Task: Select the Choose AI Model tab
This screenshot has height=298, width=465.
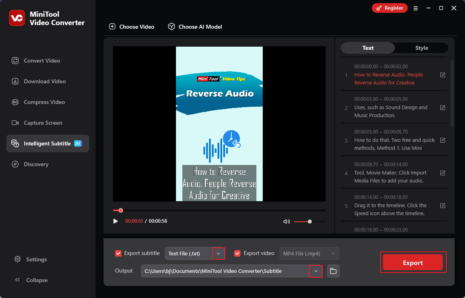Action: [x=195, y=26]
